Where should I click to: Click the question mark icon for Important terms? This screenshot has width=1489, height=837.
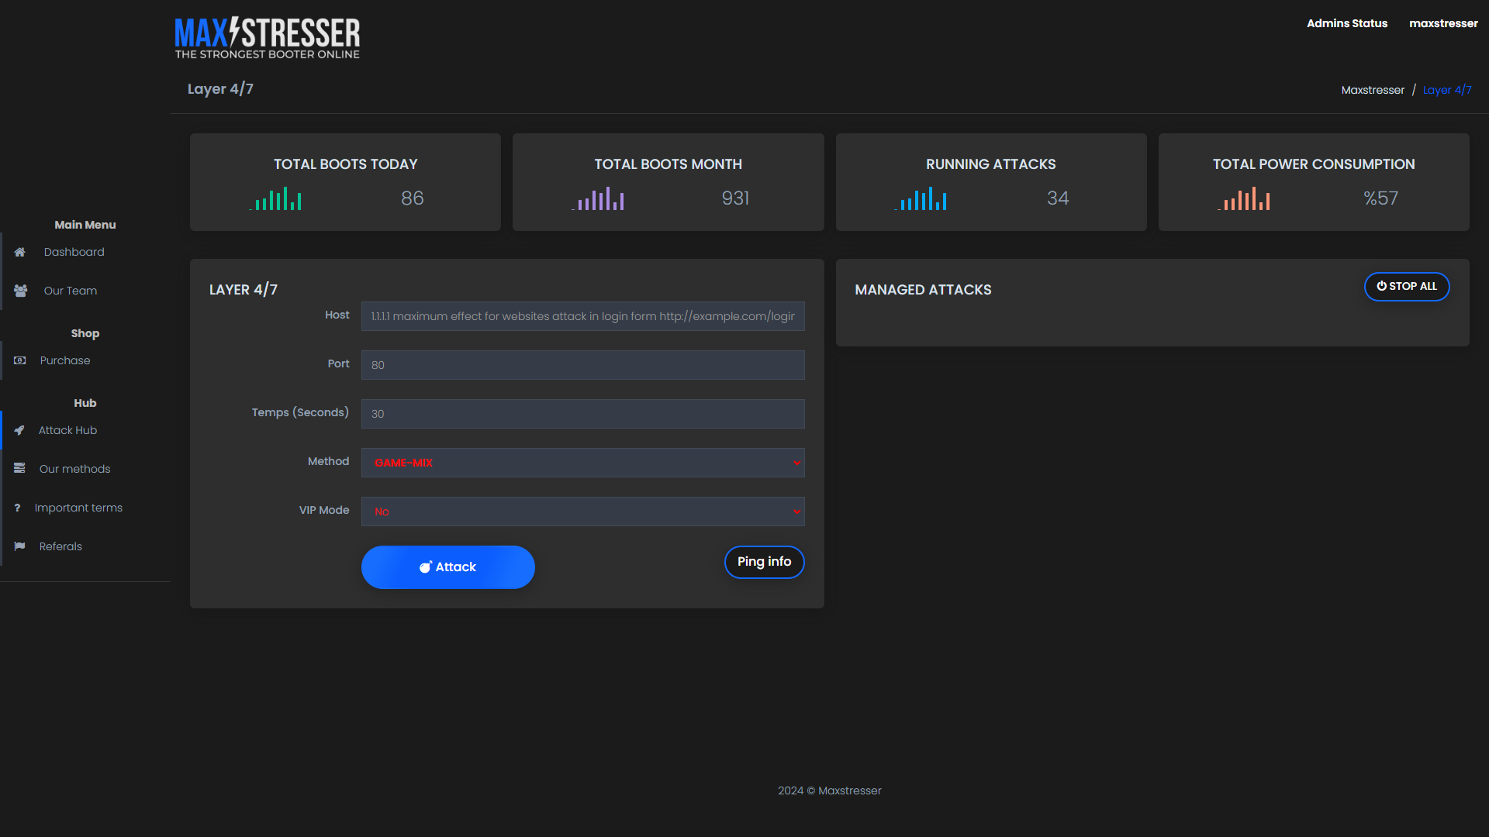click(x=19, y=507)
